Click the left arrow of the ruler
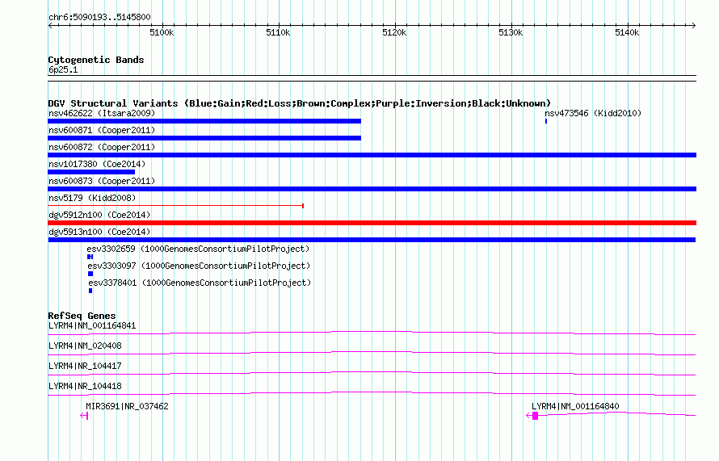This screenshot has height=461, width=719. tap(50, 26)
